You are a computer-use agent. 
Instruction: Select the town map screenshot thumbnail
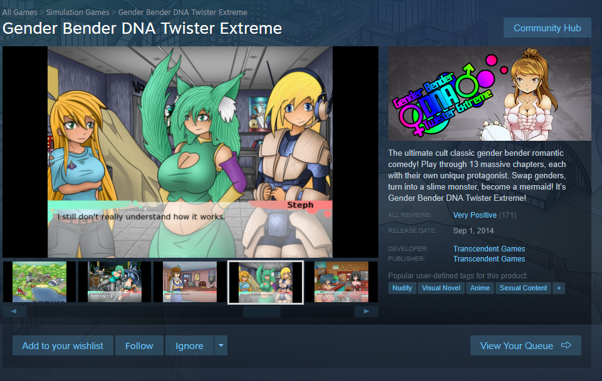coord(39,282)
